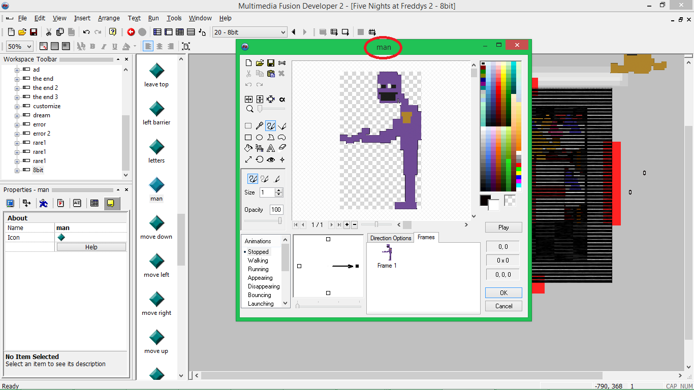Select the Frame 1 thumbnail

[387, 256]
